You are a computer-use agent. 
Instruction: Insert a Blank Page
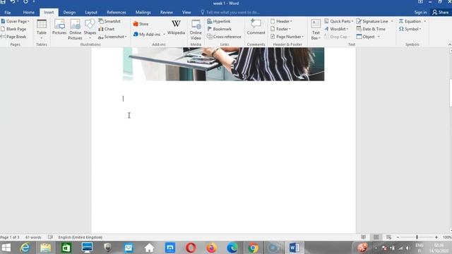13,29
